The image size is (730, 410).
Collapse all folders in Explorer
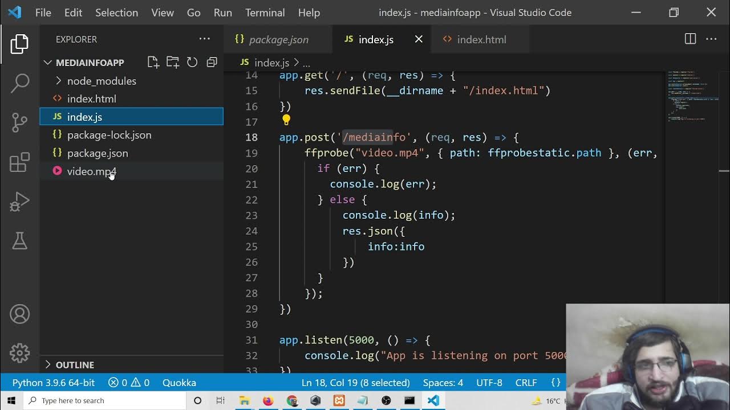212,62
